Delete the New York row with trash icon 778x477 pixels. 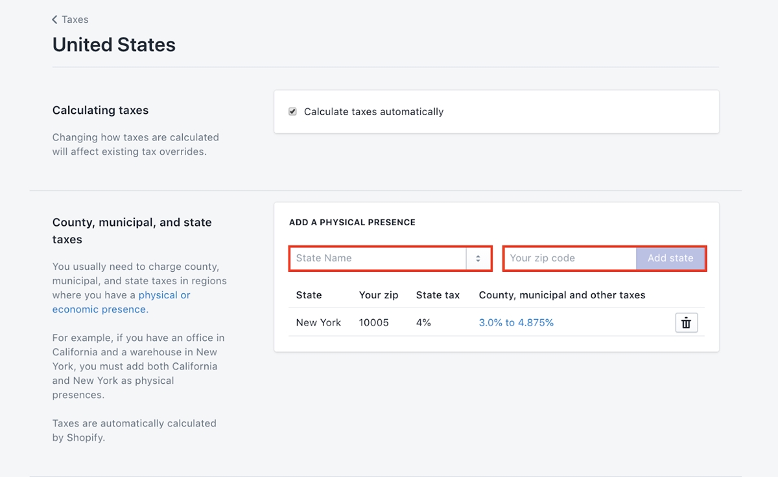[x=686, y=322]
